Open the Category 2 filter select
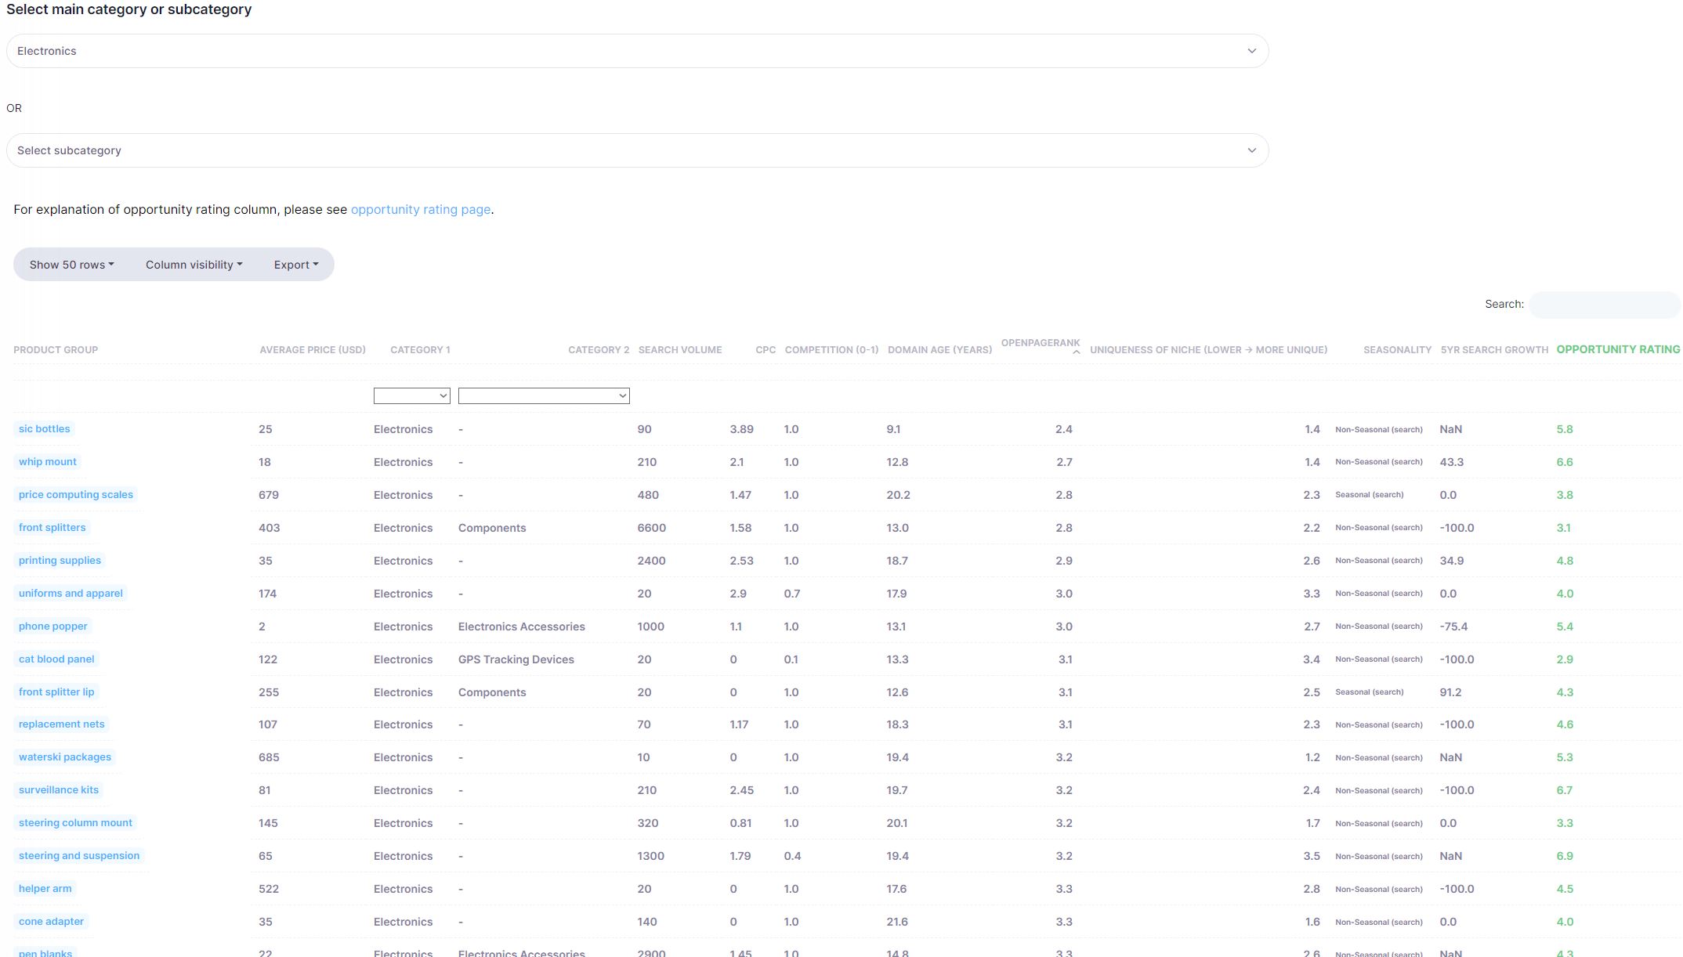Screen dimensions: 1683x957 tap(544, 396)
